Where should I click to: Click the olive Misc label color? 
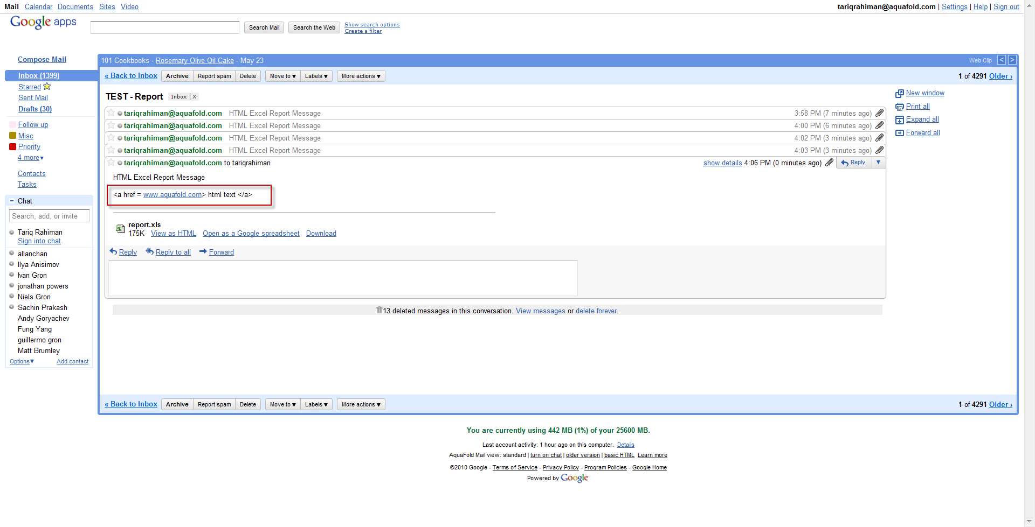12,136
